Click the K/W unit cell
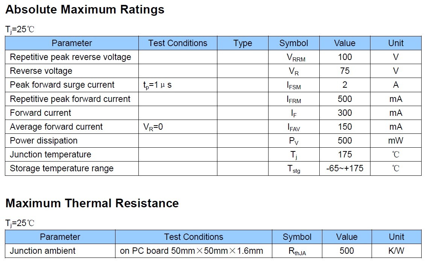Viewport: 425px width, 262px height. 396,251
